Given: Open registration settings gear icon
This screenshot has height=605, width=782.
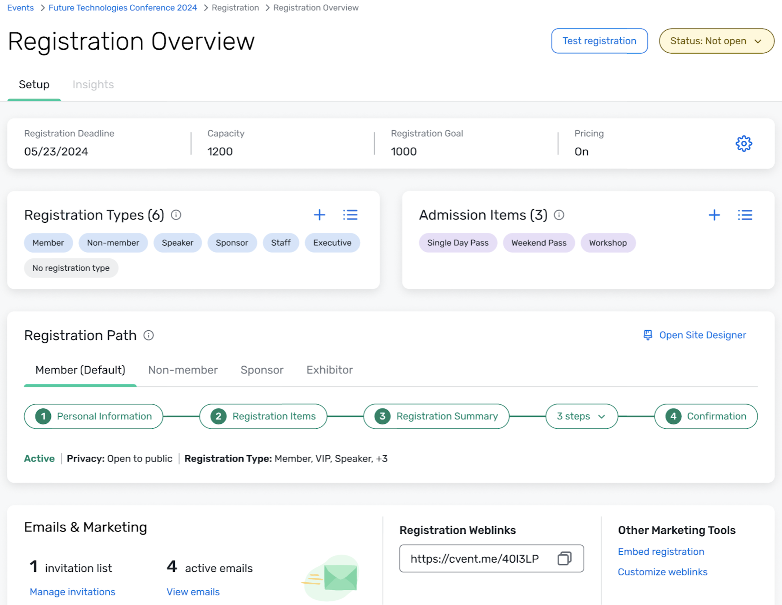Looking at the screenshot, I should pos(744,144).
